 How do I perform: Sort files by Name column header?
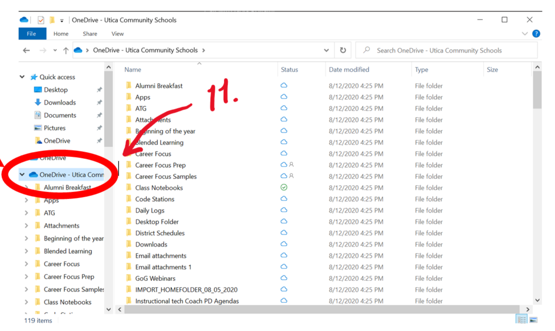coord(133,70)
